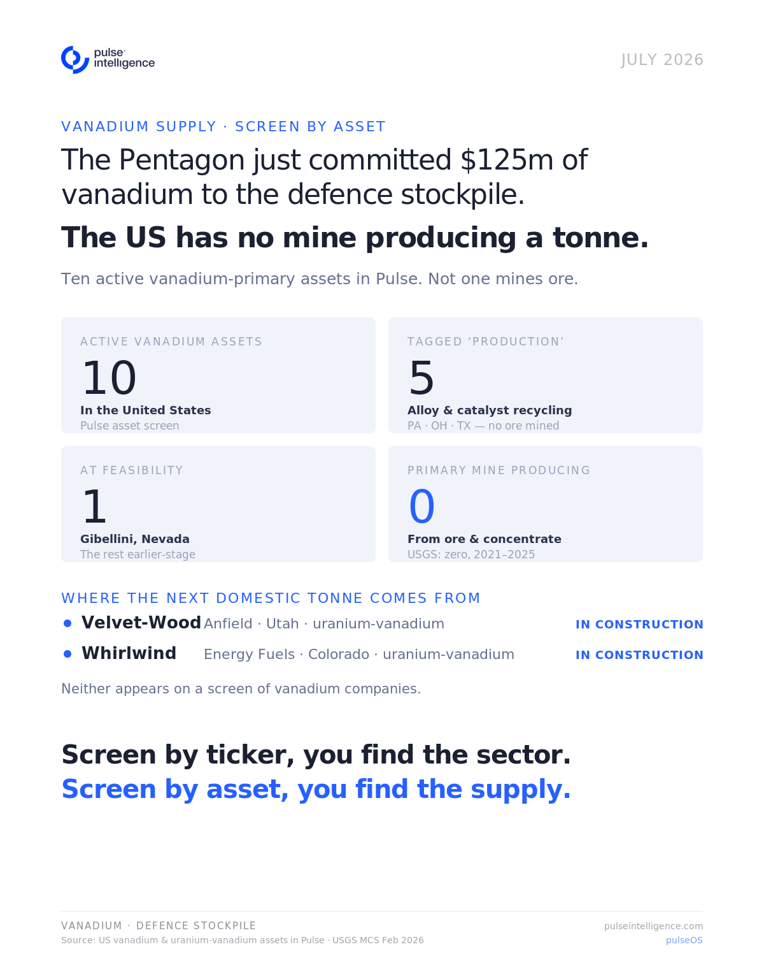
Task: Select the At Feasibility card
Action: tap(218, 504)
